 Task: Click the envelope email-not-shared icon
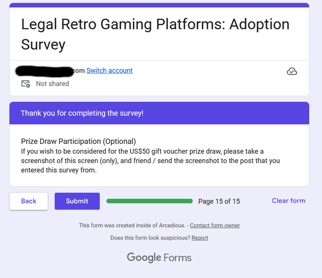coord(26,84)
